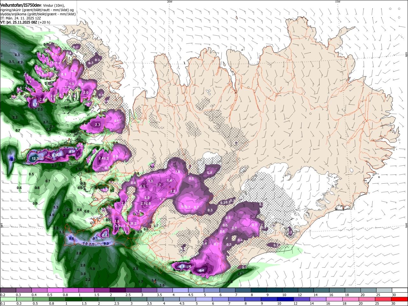The height and width of the screenshot is (306, 408).
Task: Click the 7.0 precipitation value
Action: [x=85, y=244]
